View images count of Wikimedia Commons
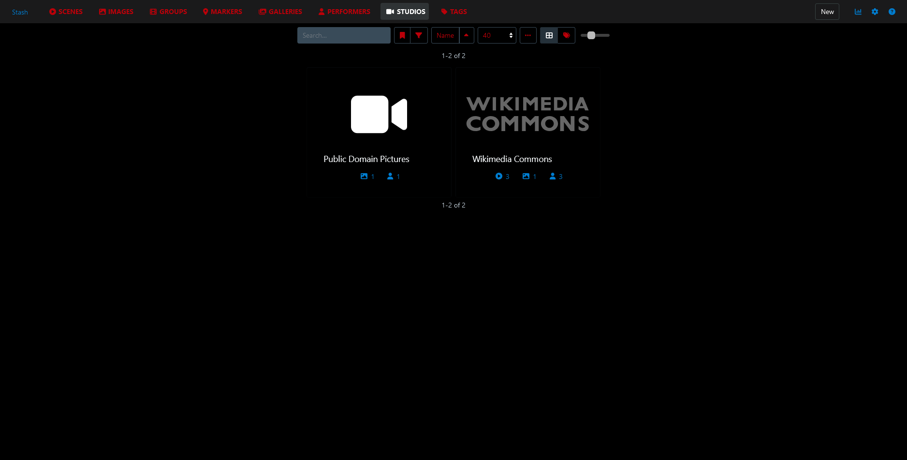Viewport: 907px width, 460px height. coord(529,177)
